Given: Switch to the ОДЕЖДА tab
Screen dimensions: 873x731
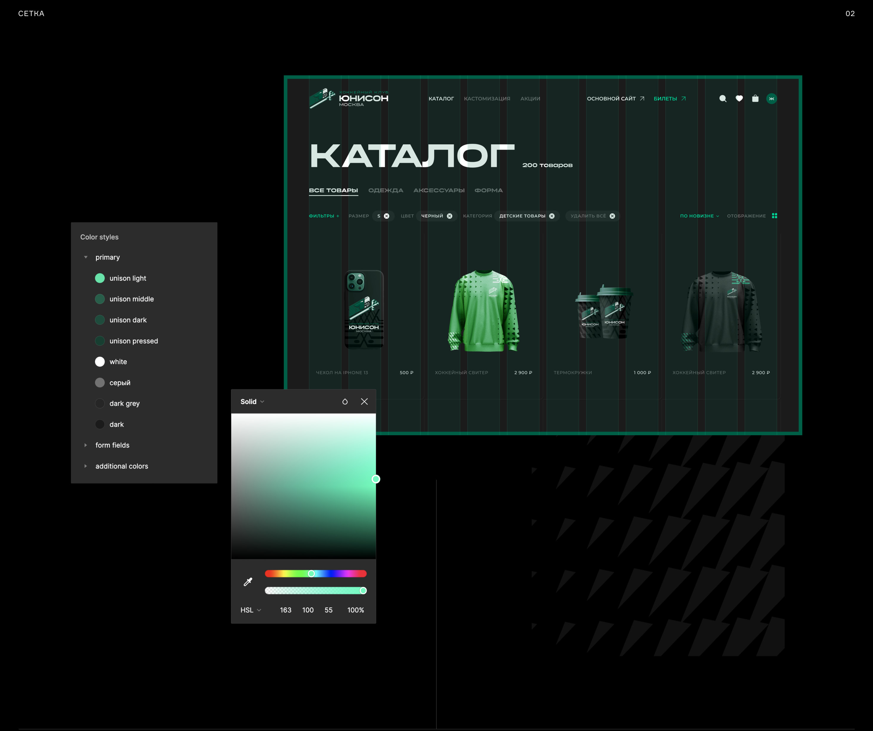Looking at the screenshot, I should 385,190.
